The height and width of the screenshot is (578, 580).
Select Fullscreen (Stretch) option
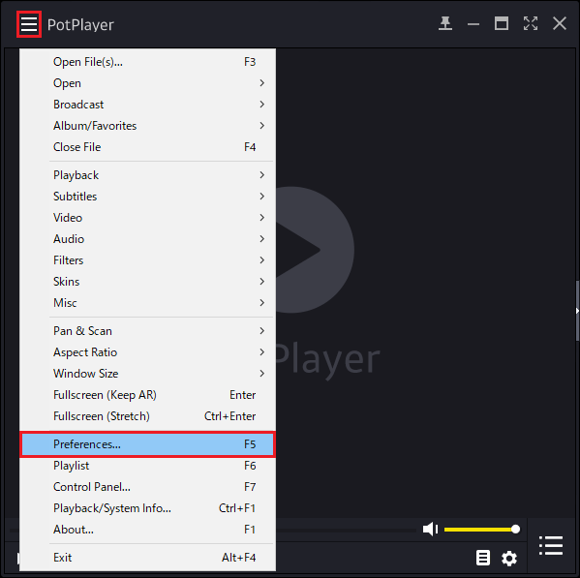pyautogui.click(x=147, y=416)
